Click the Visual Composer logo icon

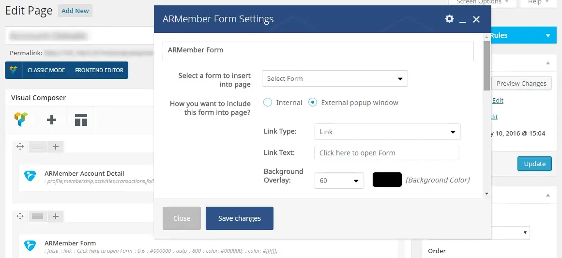click(21, 120)
